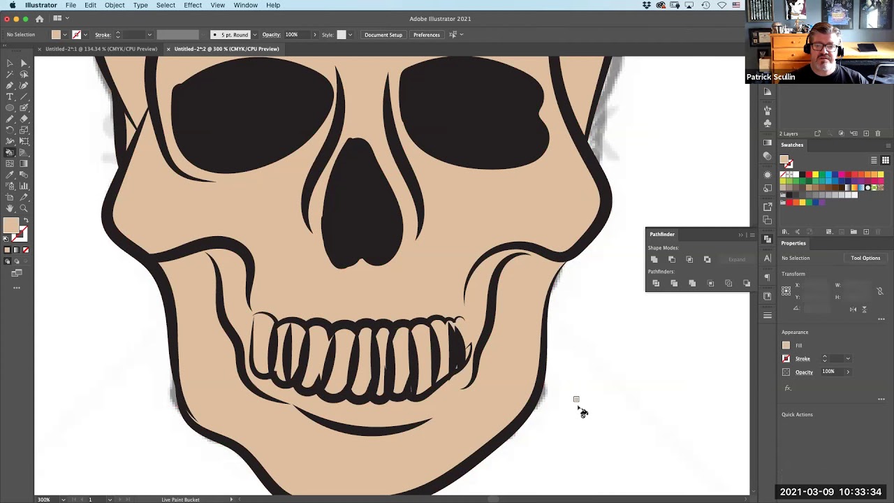
Task: Click Minus Front in Pathfinder panel
Action: point(672,259)
